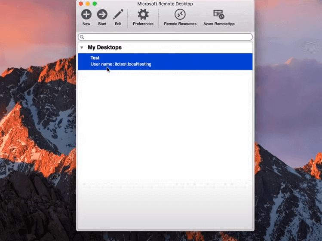Collapse the My Desktops group triangle

[x=82, y=48]
